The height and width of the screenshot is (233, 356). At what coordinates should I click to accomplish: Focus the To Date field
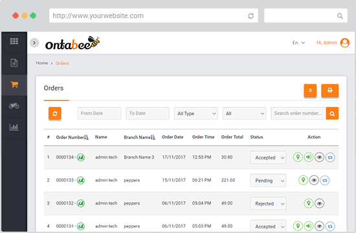click(148, 113)
